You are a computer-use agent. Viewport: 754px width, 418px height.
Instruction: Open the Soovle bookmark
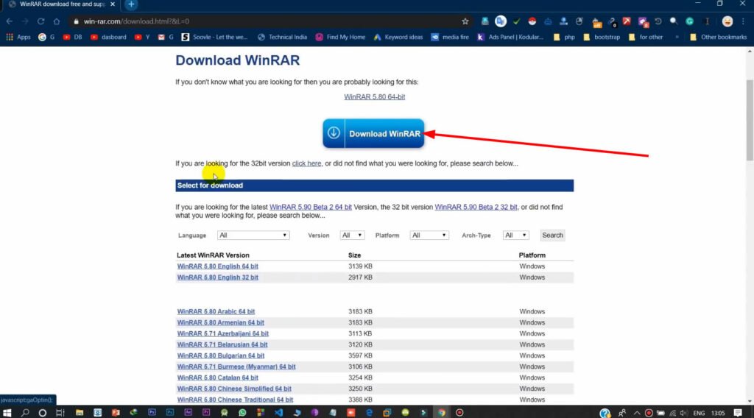[214, 37]
